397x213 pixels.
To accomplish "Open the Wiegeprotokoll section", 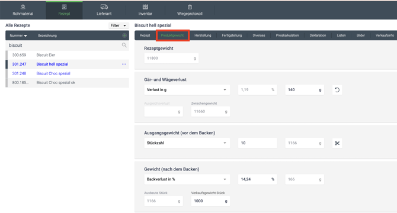I will 190,10.
